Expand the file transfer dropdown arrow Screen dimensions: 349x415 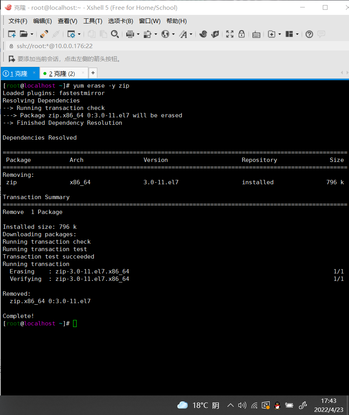(x=156, y=34)
